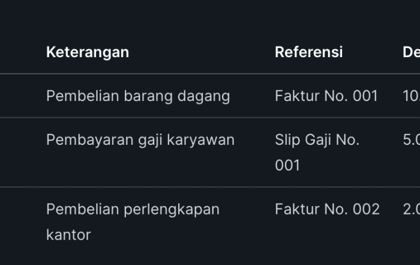Click the word Pembayaran in the second row
The image size is (420, 265).
pyautogui.click(x=85, y=140)
